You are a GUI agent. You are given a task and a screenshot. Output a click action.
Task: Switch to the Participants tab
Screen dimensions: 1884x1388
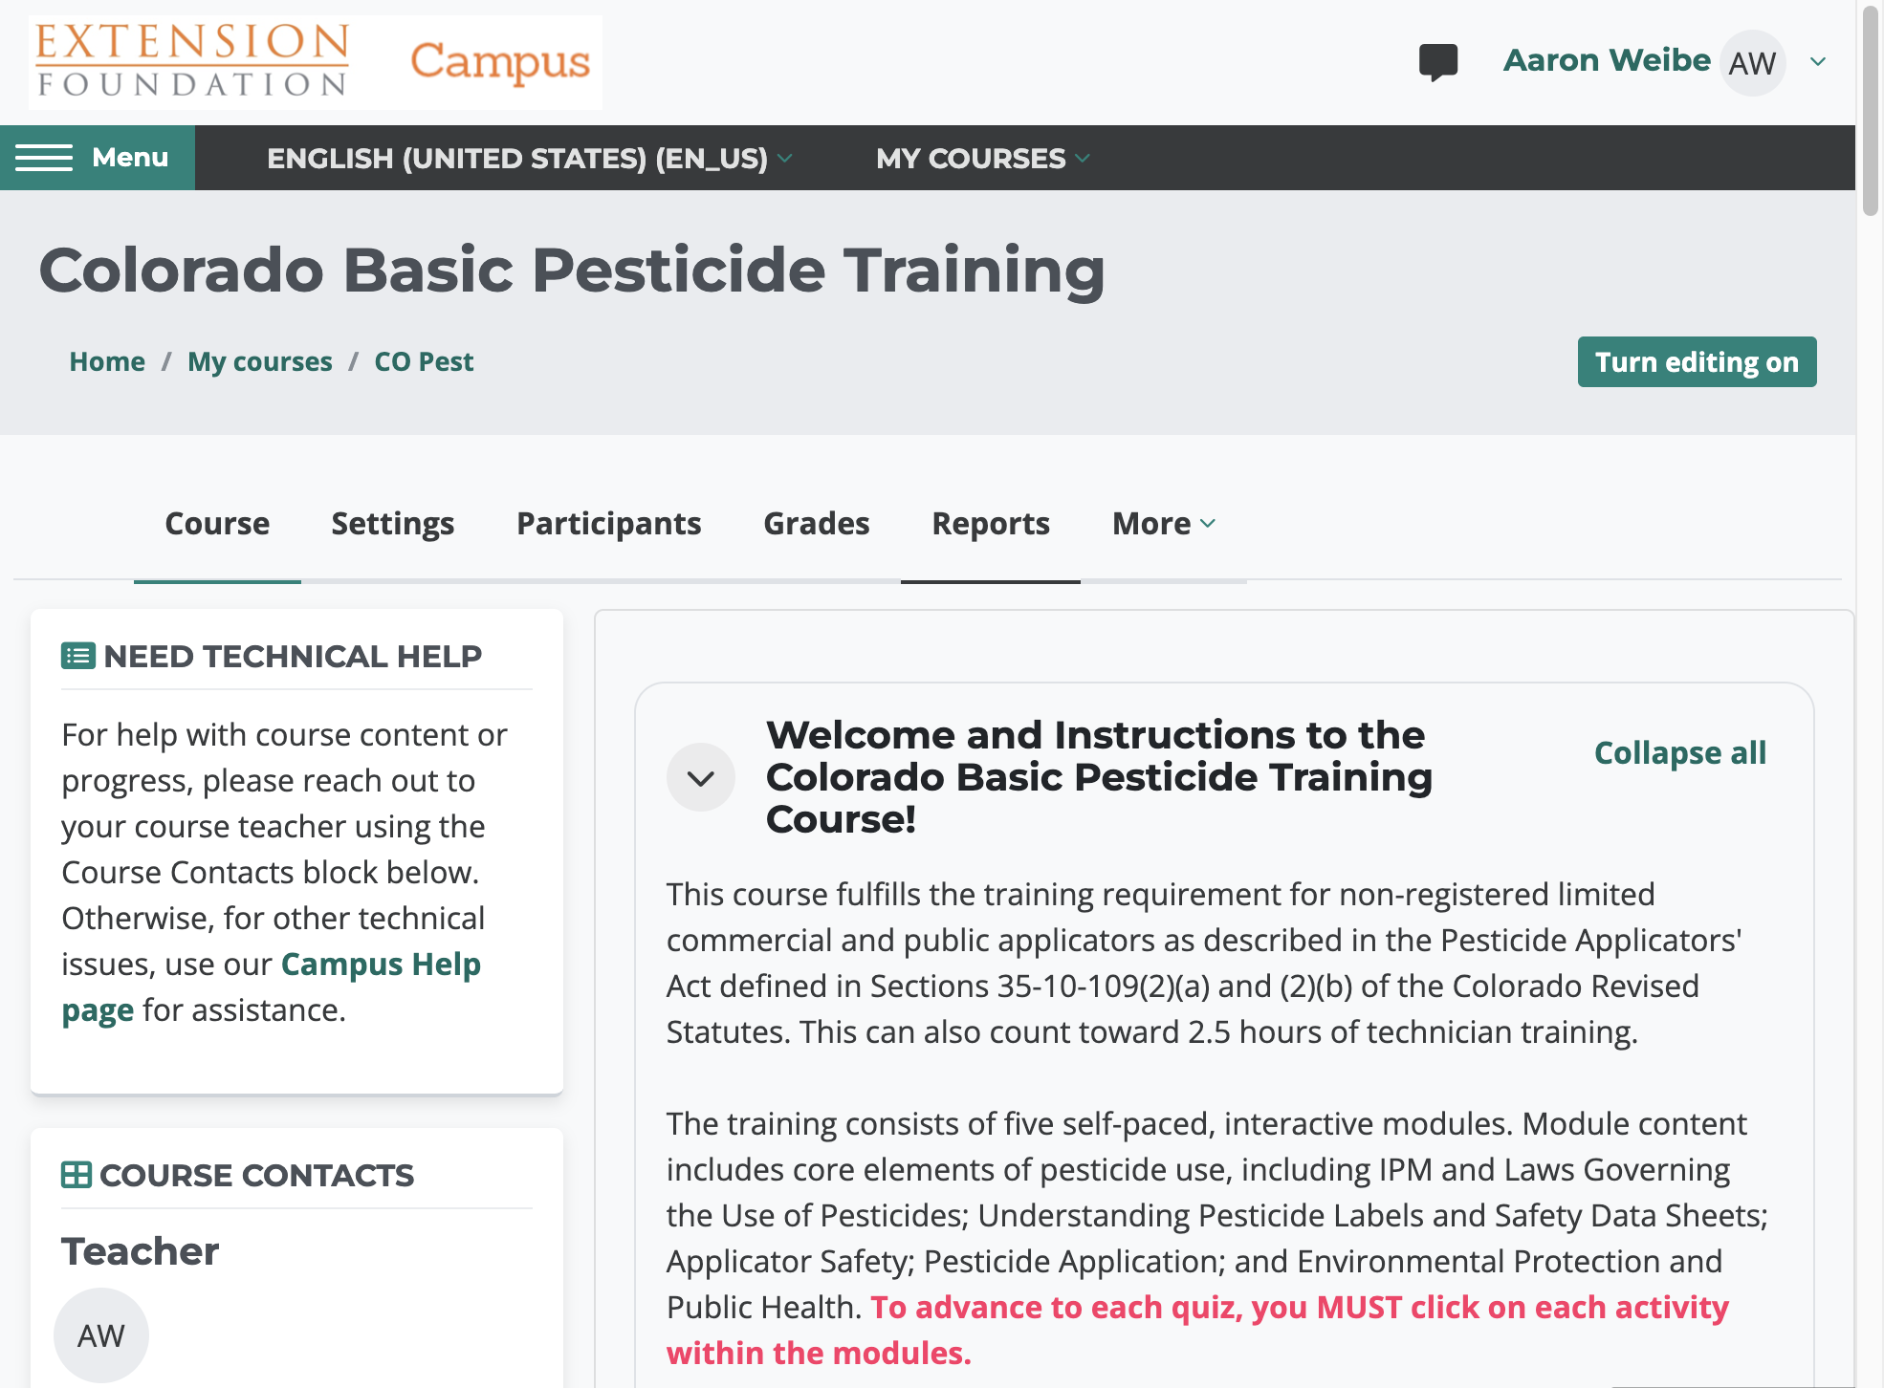[608, 524]
